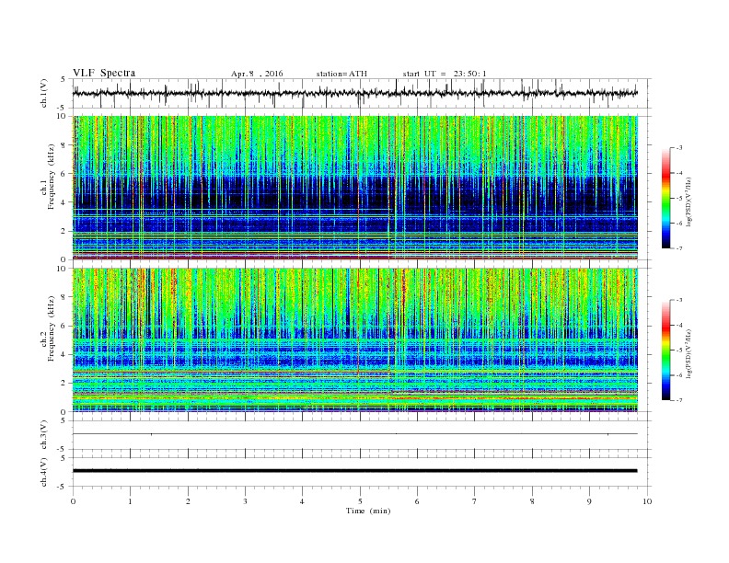Click the "6" kHz tick on ch.2 frequency axis
This screenshot has width=729, height=563.
click(64, 326)
